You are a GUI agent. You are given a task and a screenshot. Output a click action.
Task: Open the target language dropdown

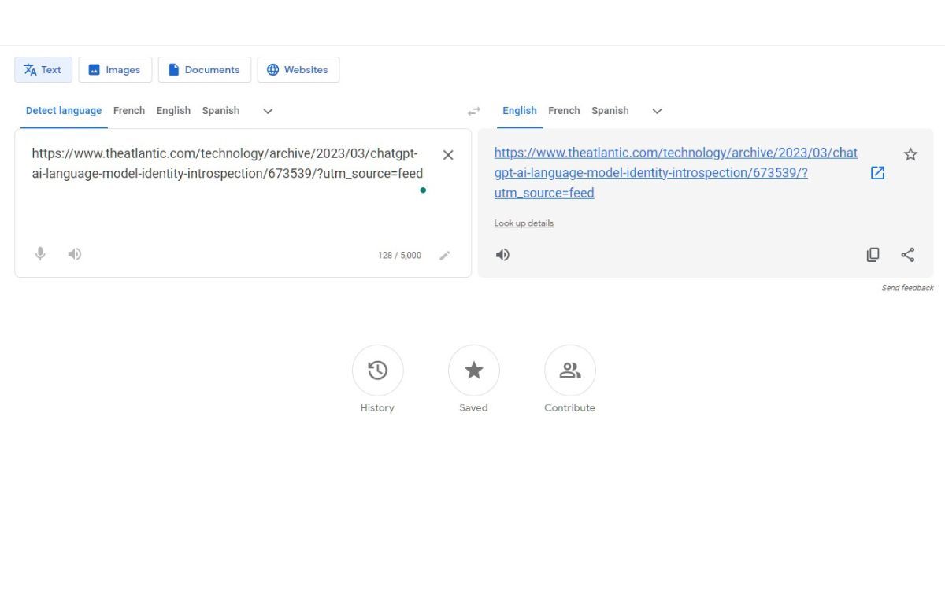657,111
